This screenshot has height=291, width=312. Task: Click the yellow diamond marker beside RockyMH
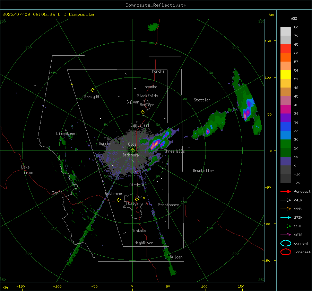[93, 90]
